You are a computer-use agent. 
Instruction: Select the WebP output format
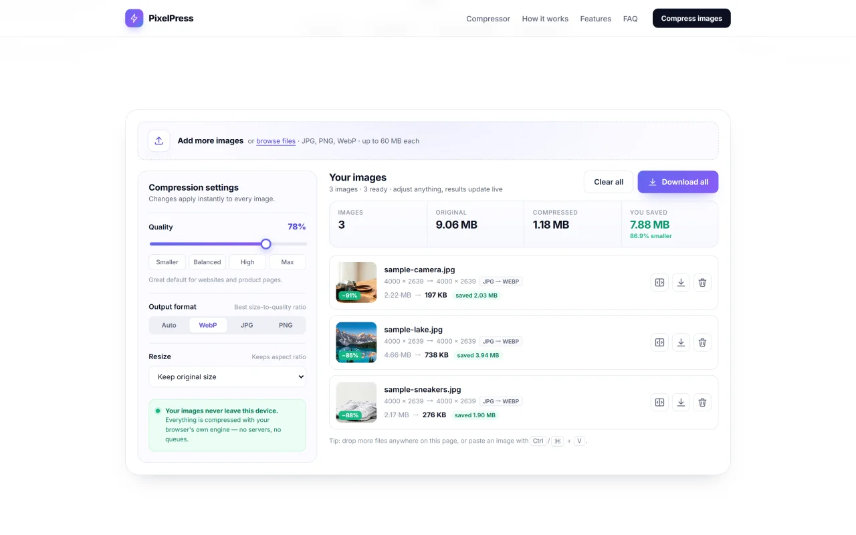coord(208,325)
